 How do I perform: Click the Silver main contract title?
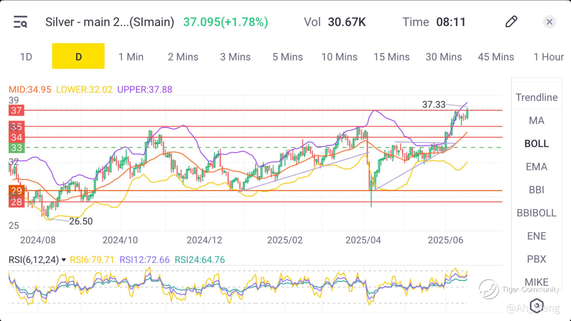click(110, 22)
